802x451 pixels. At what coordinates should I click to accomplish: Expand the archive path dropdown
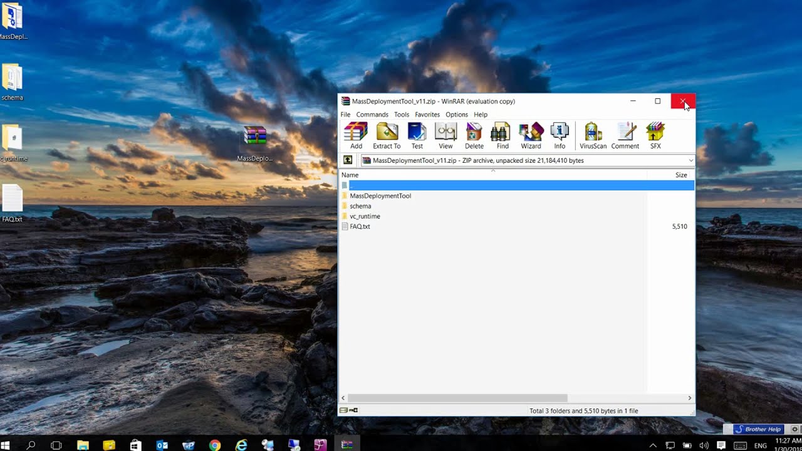[690, 160]
